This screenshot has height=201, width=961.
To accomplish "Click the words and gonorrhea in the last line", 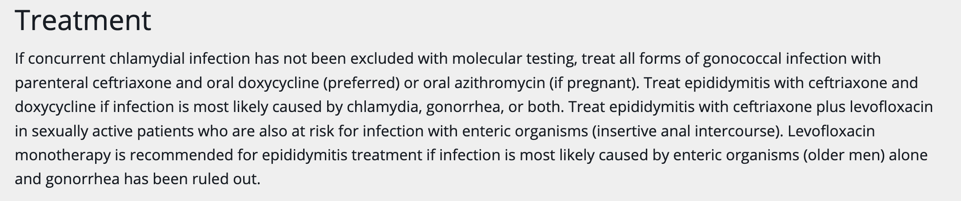I will (67, 179).
